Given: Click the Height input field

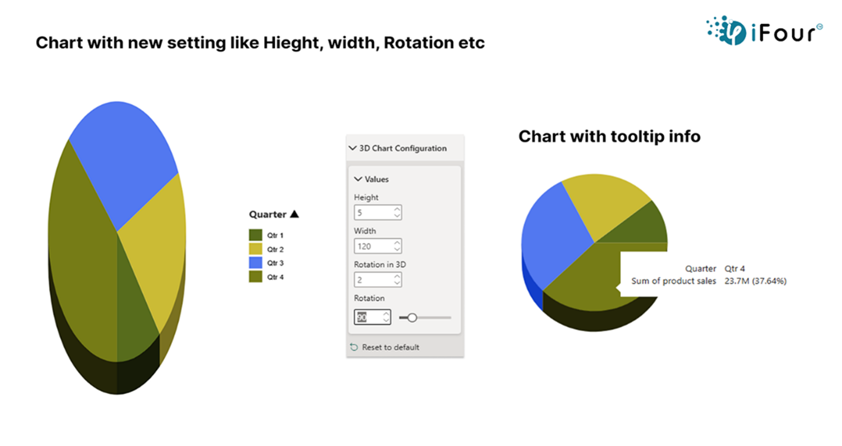Looking at the screenshot, I should [378, 213].
